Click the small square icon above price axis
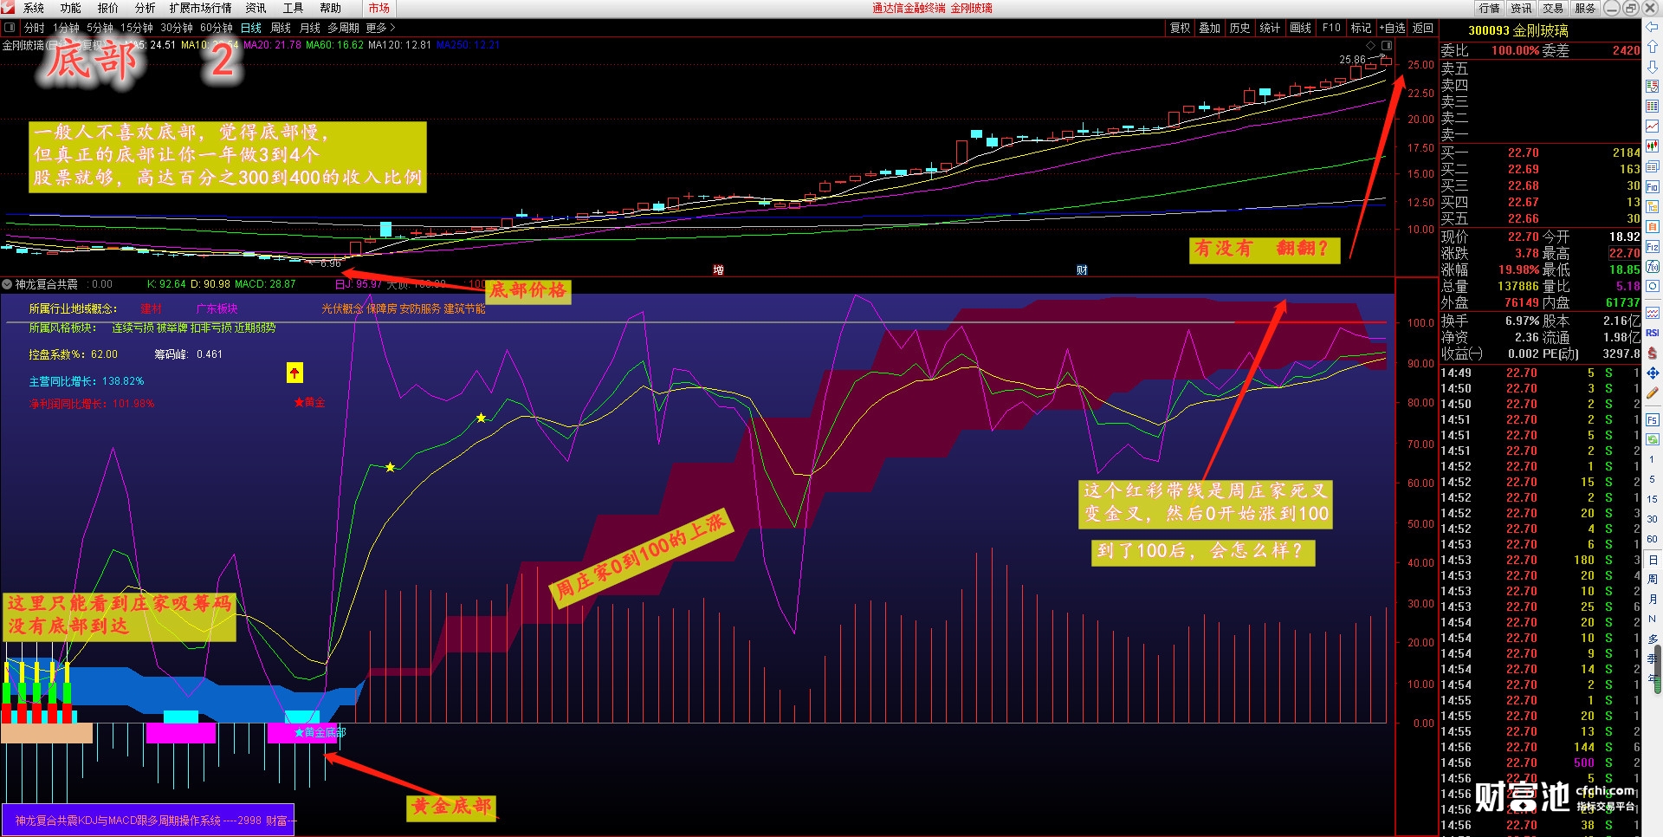This screenshot has height=837, width=1663. [x=1387, y=45]
